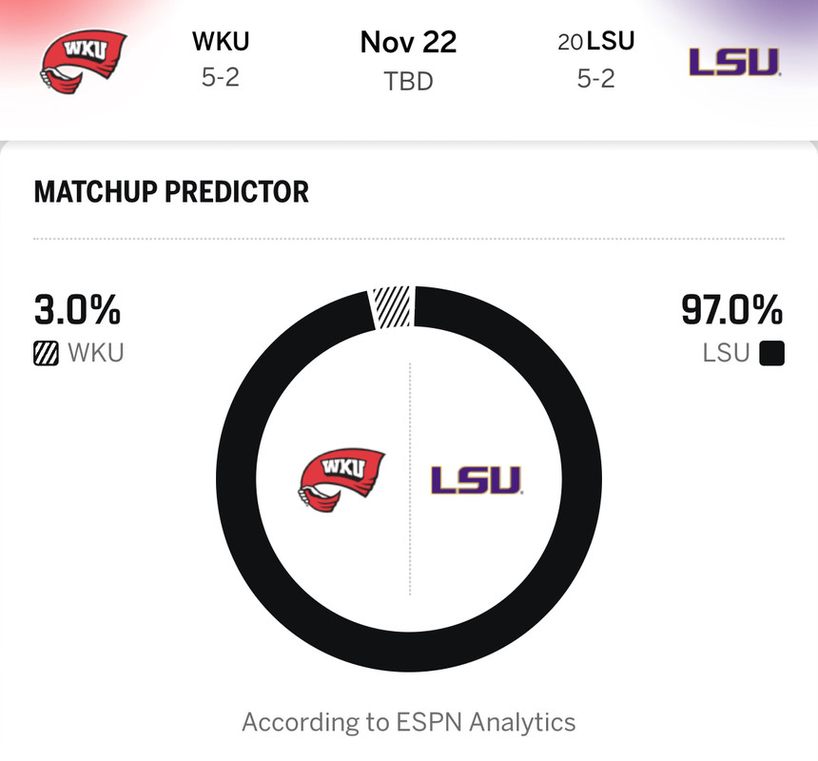Open the LSU team name in the header

point(611,43)
